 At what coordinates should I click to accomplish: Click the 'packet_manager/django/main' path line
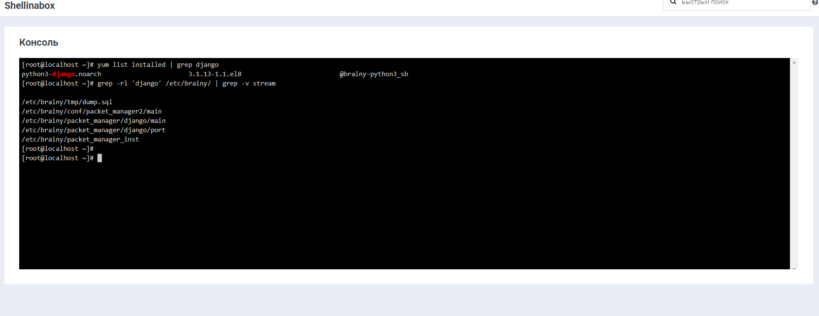point(94,121)
